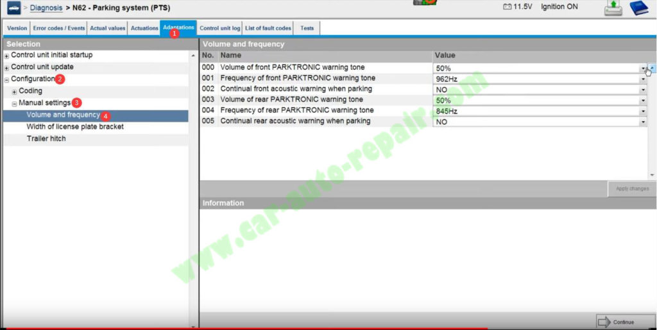The width and height of the screenshot is (657, 330).
Task: Expand Control unit initial startup node
Action: point(6,56)
